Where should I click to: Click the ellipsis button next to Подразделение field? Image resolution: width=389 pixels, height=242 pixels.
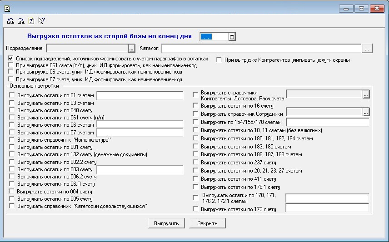pos(132,48)
